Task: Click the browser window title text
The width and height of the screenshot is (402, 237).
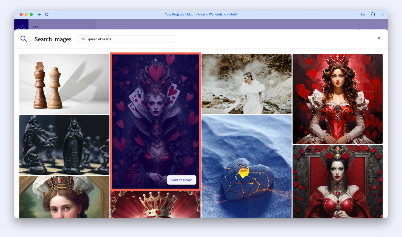Action: pos(201,14)
